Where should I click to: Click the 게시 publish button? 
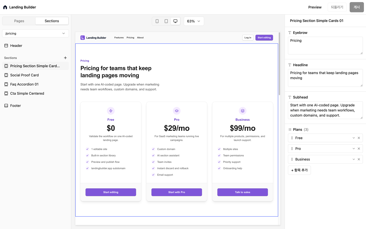point(357,7)
